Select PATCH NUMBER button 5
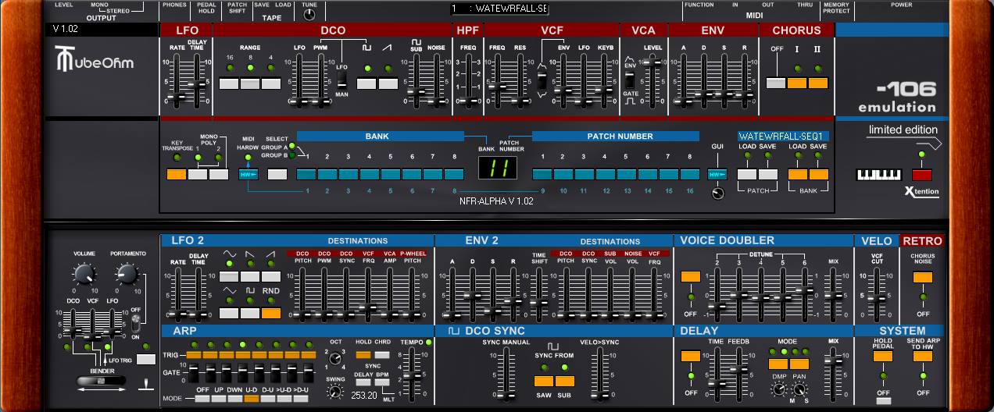 tap(626, 174)
